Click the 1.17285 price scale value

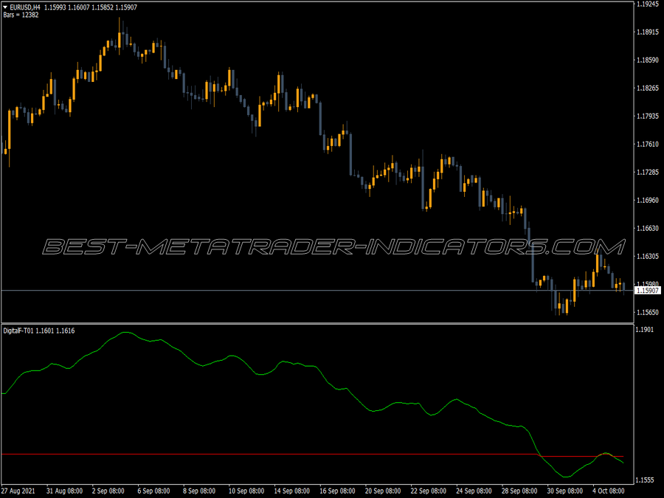click(x=648, y=173)
